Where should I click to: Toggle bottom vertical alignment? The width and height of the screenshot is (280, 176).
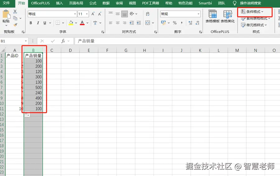(x=125, y=14)
